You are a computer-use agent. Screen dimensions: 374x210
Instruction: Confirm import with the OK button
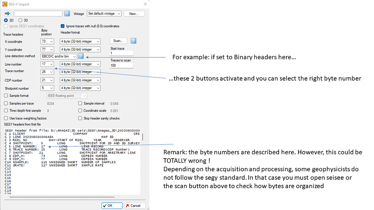point(112,205)
